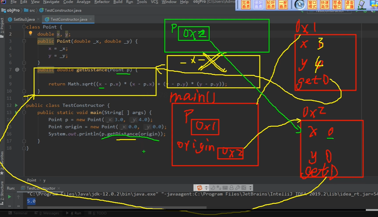Select the TestConstructor.java editor tab
Screen dimensions: 378x217
point(69,19)
